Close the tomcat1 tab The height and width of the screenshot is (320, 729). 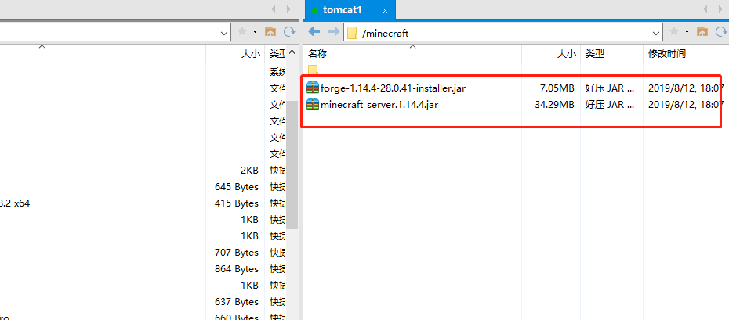(x=385, y=10)
